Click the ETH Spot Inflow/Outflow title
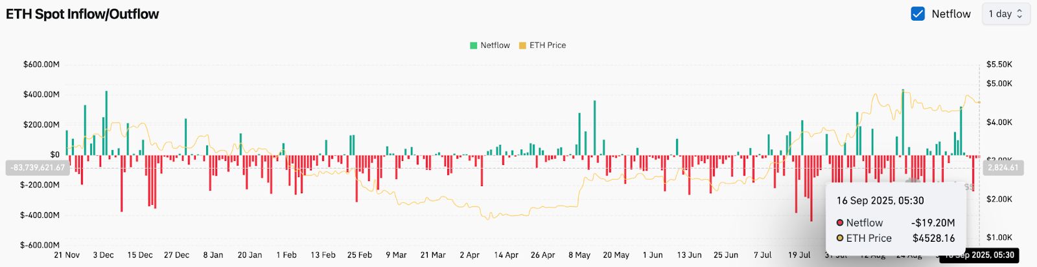The width and height of the screenshot is (1037, 267). (x=82, y=14)
